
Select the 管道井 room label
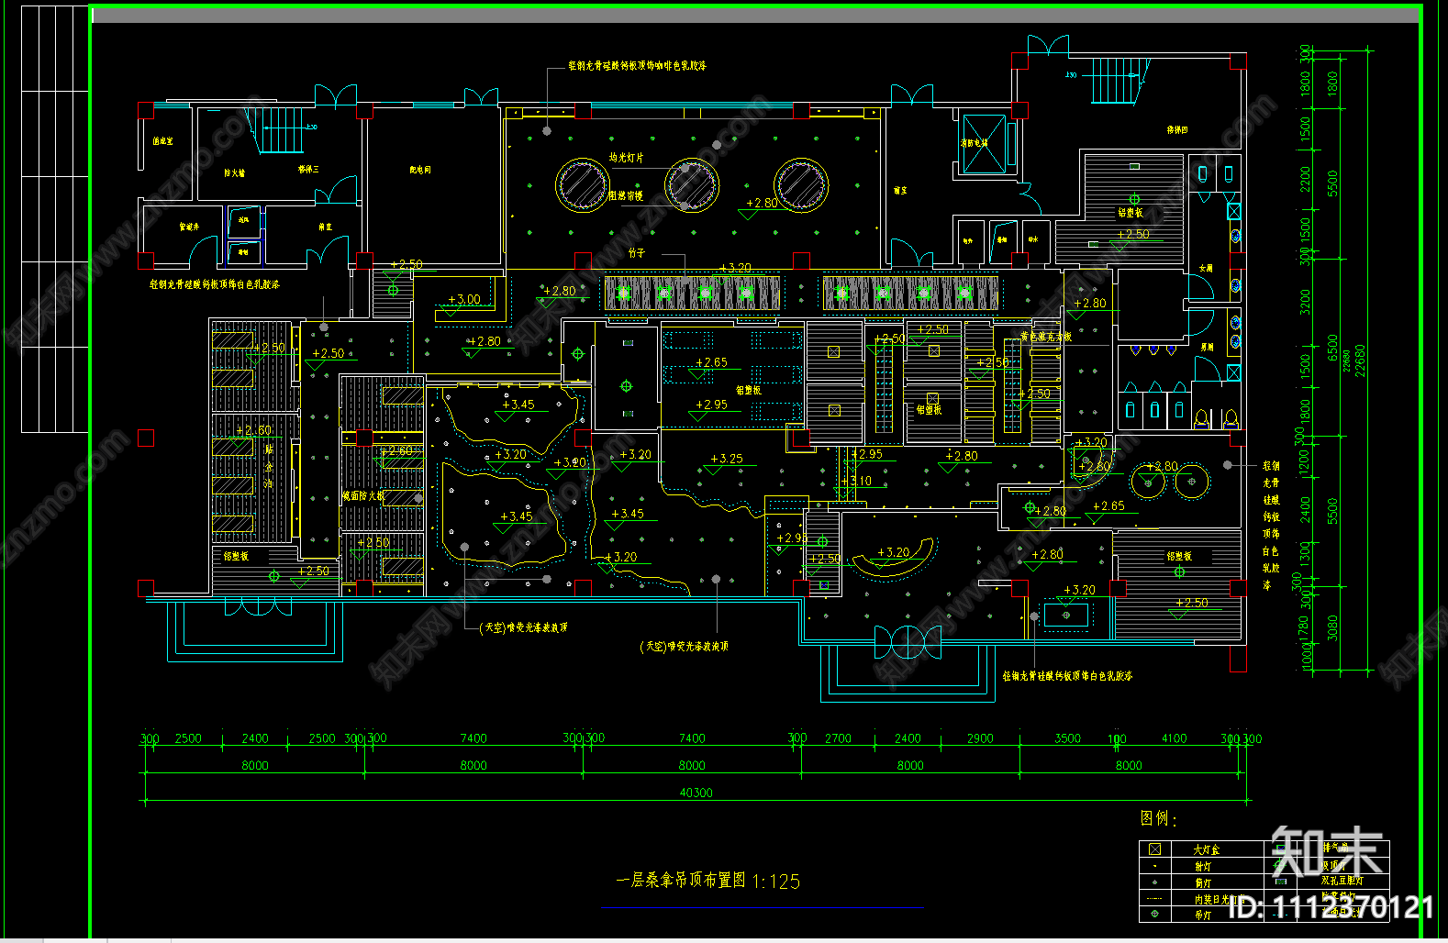pyautogui.click(x=189, y=227)
